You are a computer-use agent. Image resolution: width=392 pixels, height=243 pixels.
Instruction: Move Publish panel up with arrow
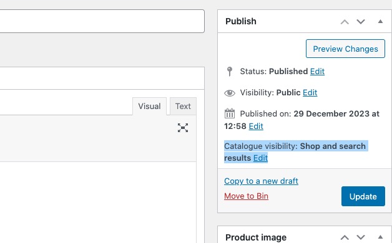[x=345, y=22]
